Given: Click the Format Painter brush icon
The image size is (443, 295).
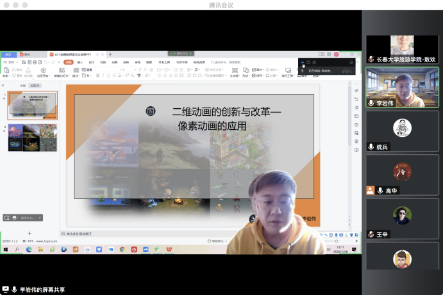Looking at the screenshot, I should (x=28, y=70).
